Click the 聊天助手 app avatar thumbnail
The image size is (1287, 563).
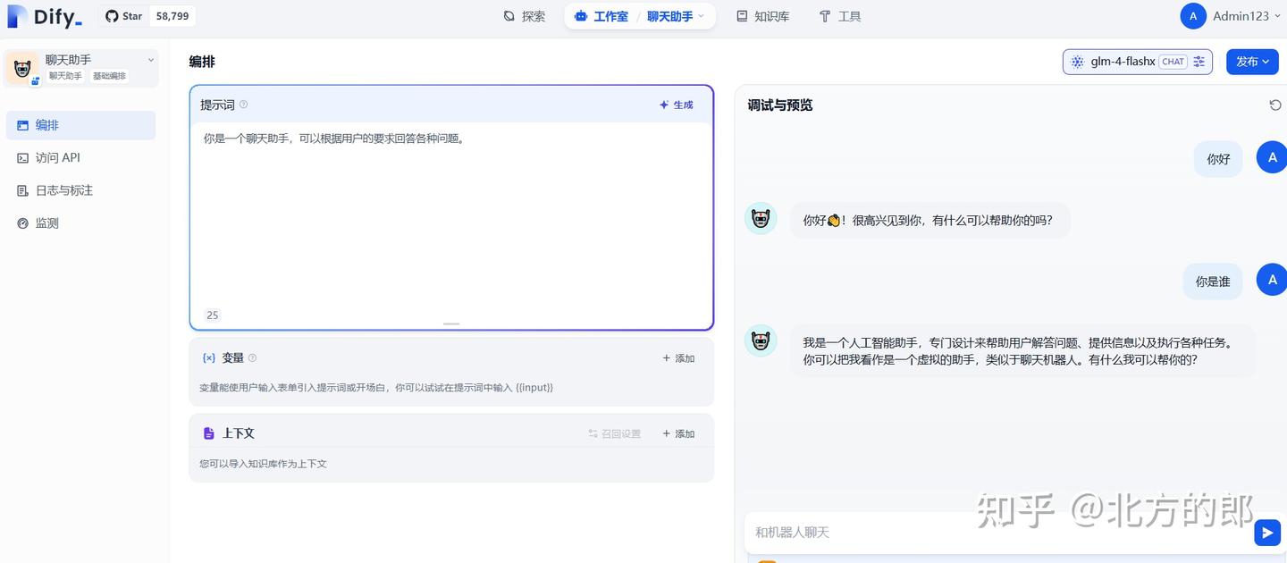[x=21, y=67]
